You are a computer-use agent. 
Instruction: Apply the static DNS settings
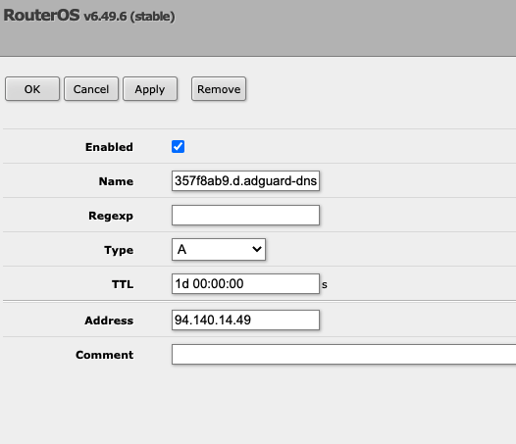coord(150,89)
